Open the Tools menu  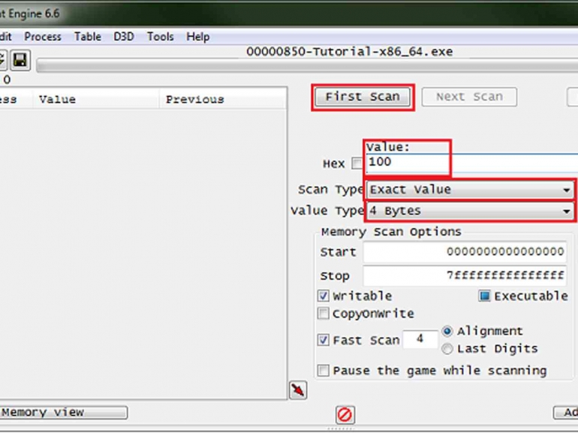[161, 37]
